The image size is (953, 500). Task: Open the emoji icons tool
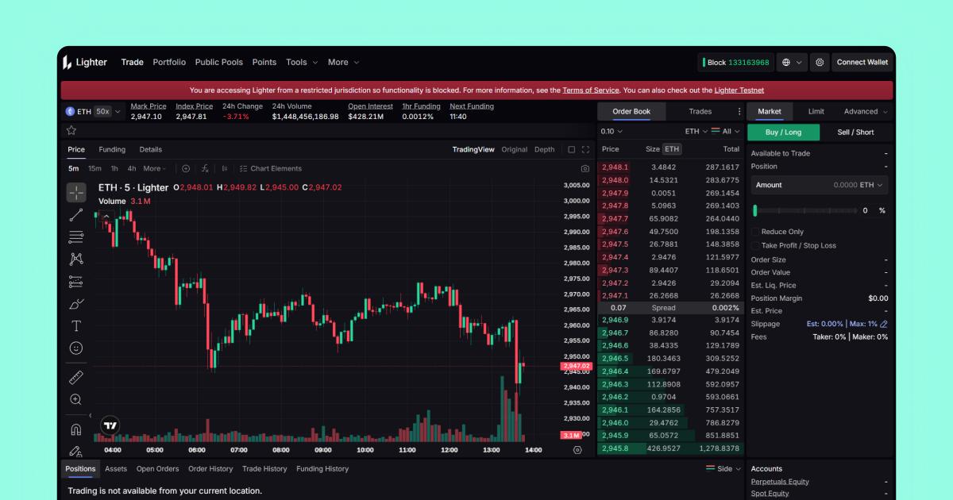coord(76,348)
